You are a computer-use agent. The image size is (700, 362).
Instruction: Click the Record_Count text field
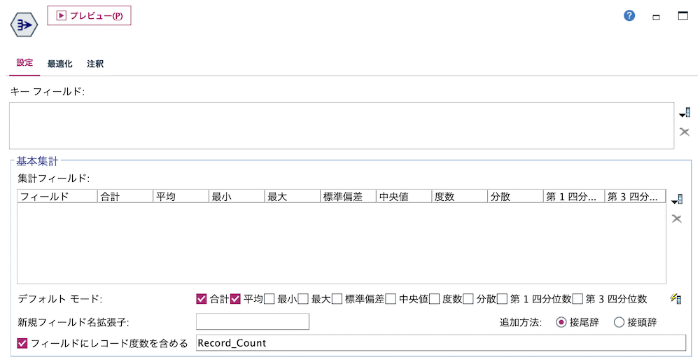tap(440, 343)
